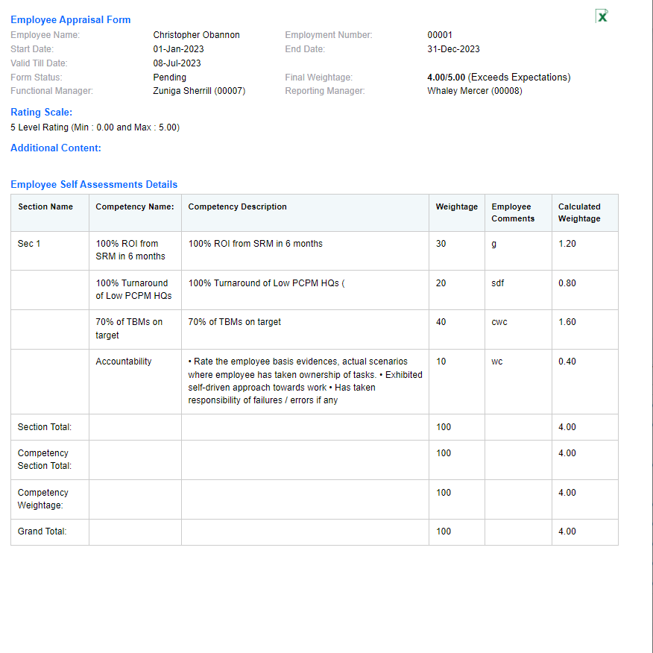Click form status Pending
The image size is (653, 653).
click(169, 78)
